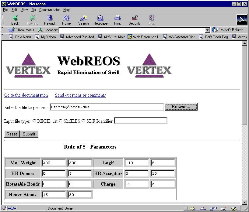Click the SDF Identifier text field
This screenshot has width=249, height=212.
141,121
